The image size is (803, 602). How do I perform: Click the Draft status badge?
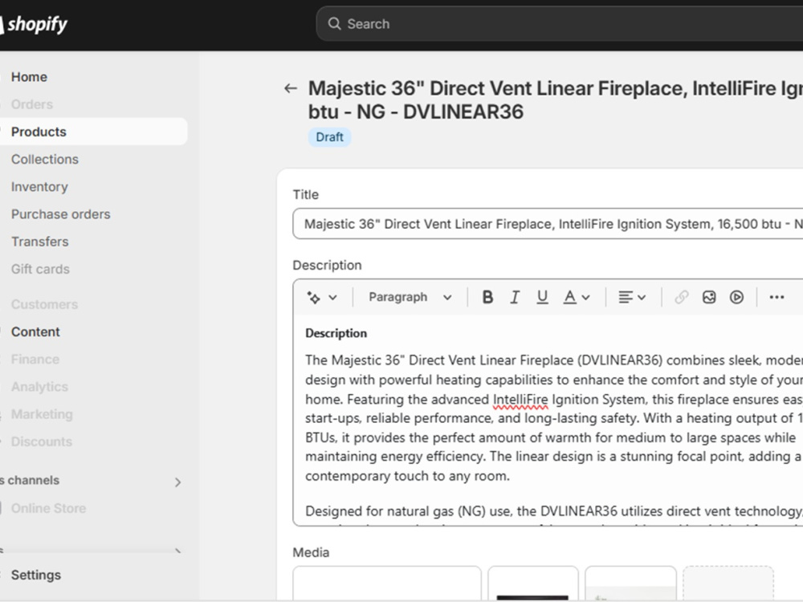(x=329, y=137)
